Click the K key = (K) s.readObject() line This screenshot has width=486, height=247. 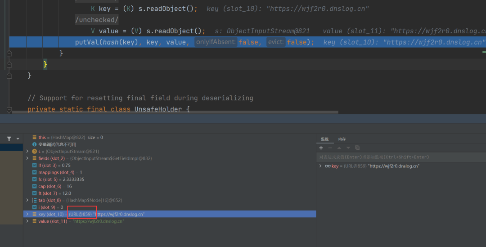(144, 9)
